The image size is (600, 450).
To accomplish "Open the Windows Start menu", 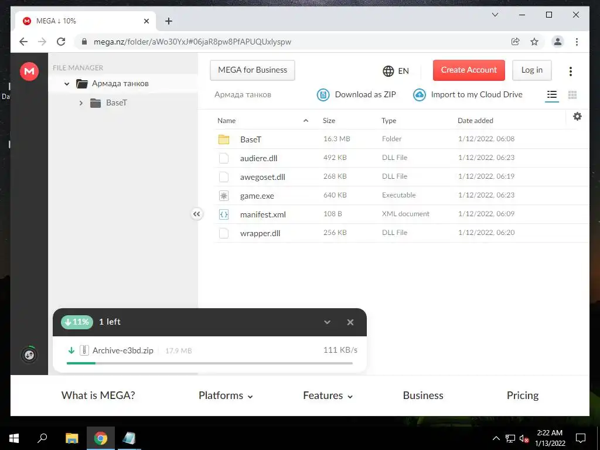I will point(14,438).
